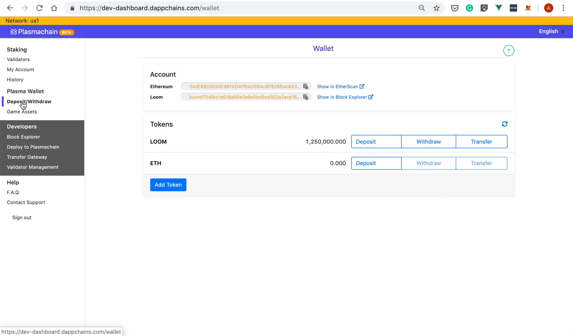
Task: Click the LOOM balance 1,250,000.000
Action: [x=326, y=141]
